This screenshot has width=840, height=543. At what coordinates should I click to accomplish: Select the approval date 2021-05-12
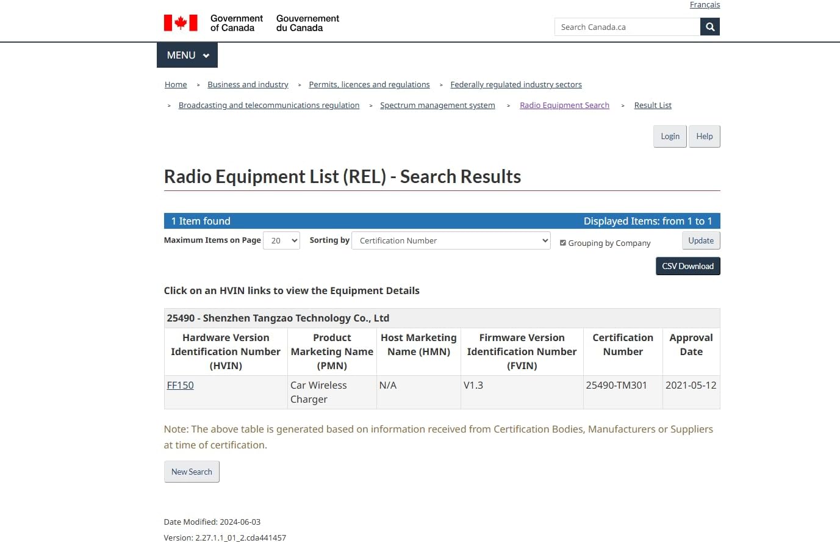(x=691, y=392)
